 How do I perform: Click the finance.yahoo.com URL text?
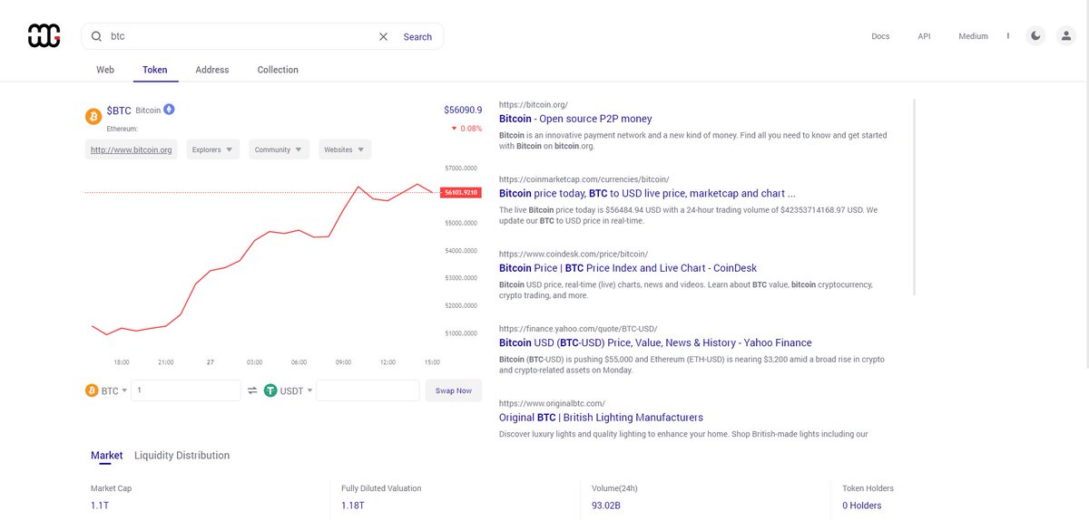(578, 329)
